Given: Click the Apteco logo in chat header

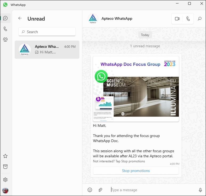Looking at the screenshot, I should pos(93,19).
